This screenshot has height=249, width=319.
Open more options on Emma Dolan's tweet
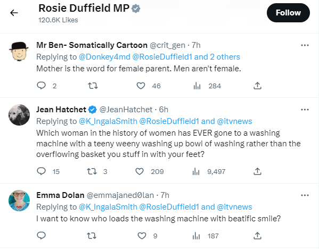coord(305,195)
